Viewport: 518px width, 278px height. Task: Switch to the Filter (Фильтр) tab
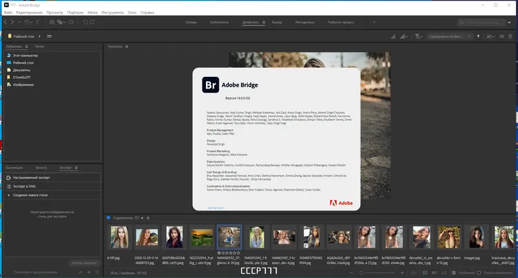41,168
